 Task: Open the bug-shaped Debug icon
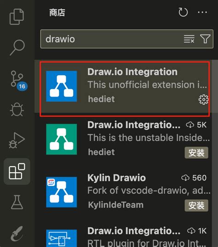click(17, 109)
